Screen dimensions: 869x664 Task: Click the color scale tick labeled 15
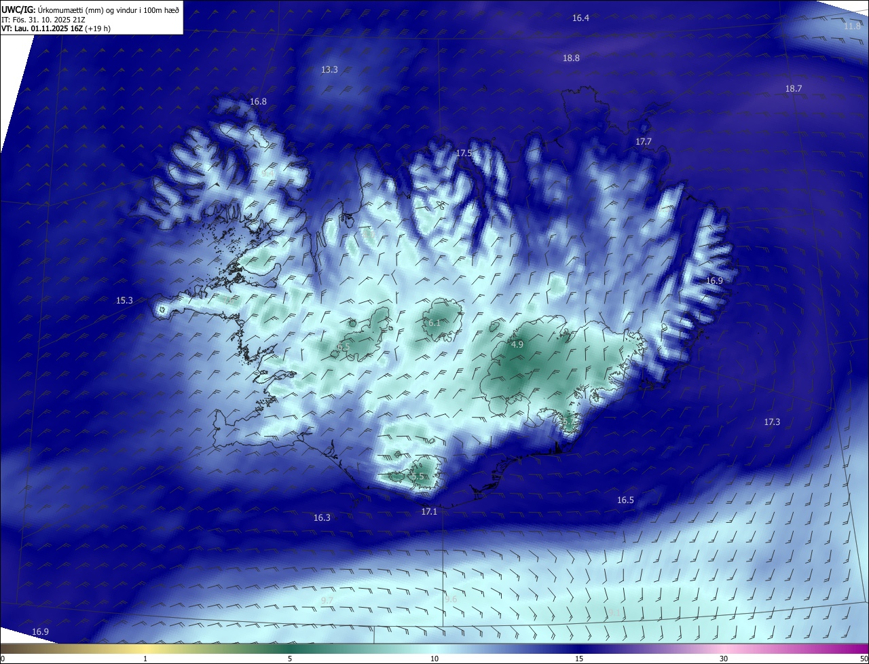(x=579, y=659)
